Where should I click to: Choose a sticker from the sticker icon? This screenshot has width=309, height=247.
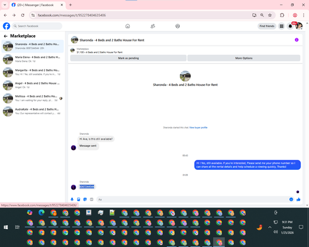pos(85,199)
